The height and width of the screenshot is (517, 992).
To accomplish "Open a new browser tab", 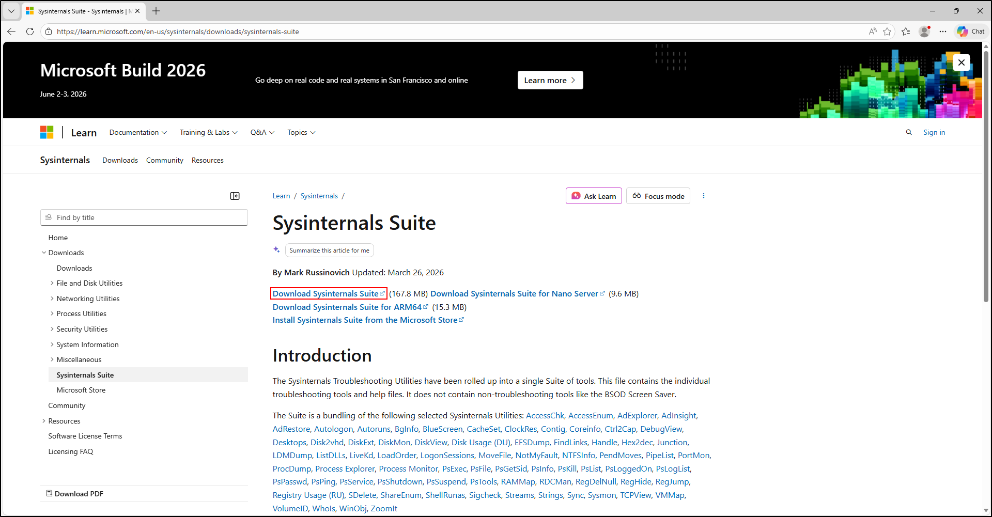I will click(x=156, y=11).
